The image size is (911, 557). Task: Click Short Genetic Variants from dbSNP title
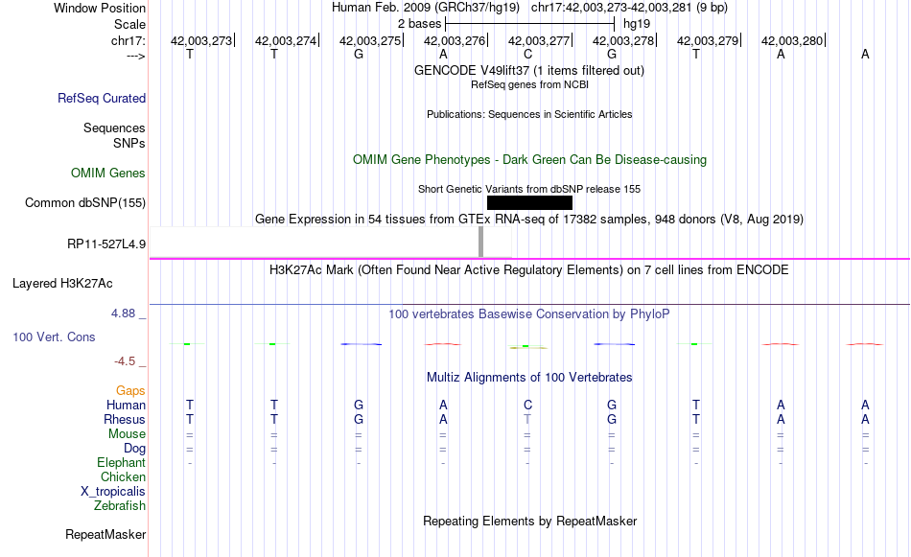point(529,190)
